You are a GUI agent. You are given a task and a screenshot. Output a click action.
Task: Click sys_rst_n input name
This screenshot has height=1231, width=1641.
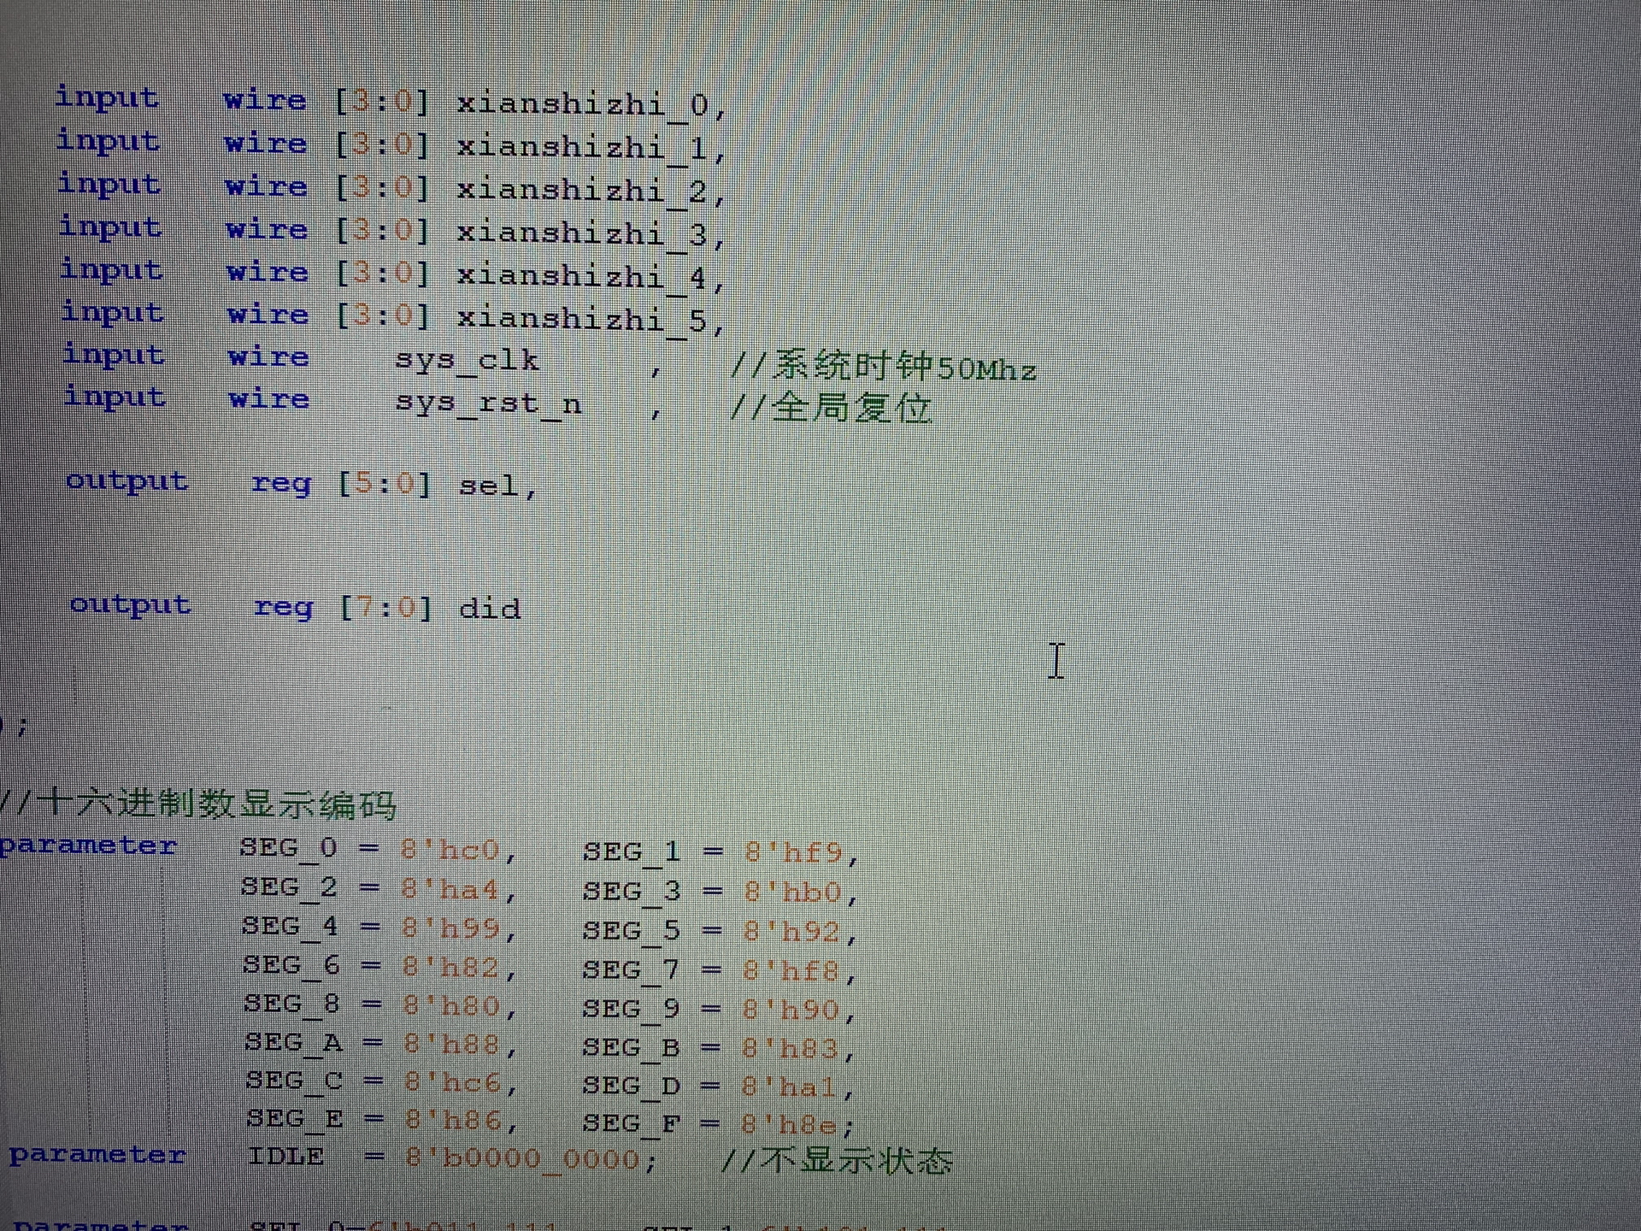(x=488, y=403)
